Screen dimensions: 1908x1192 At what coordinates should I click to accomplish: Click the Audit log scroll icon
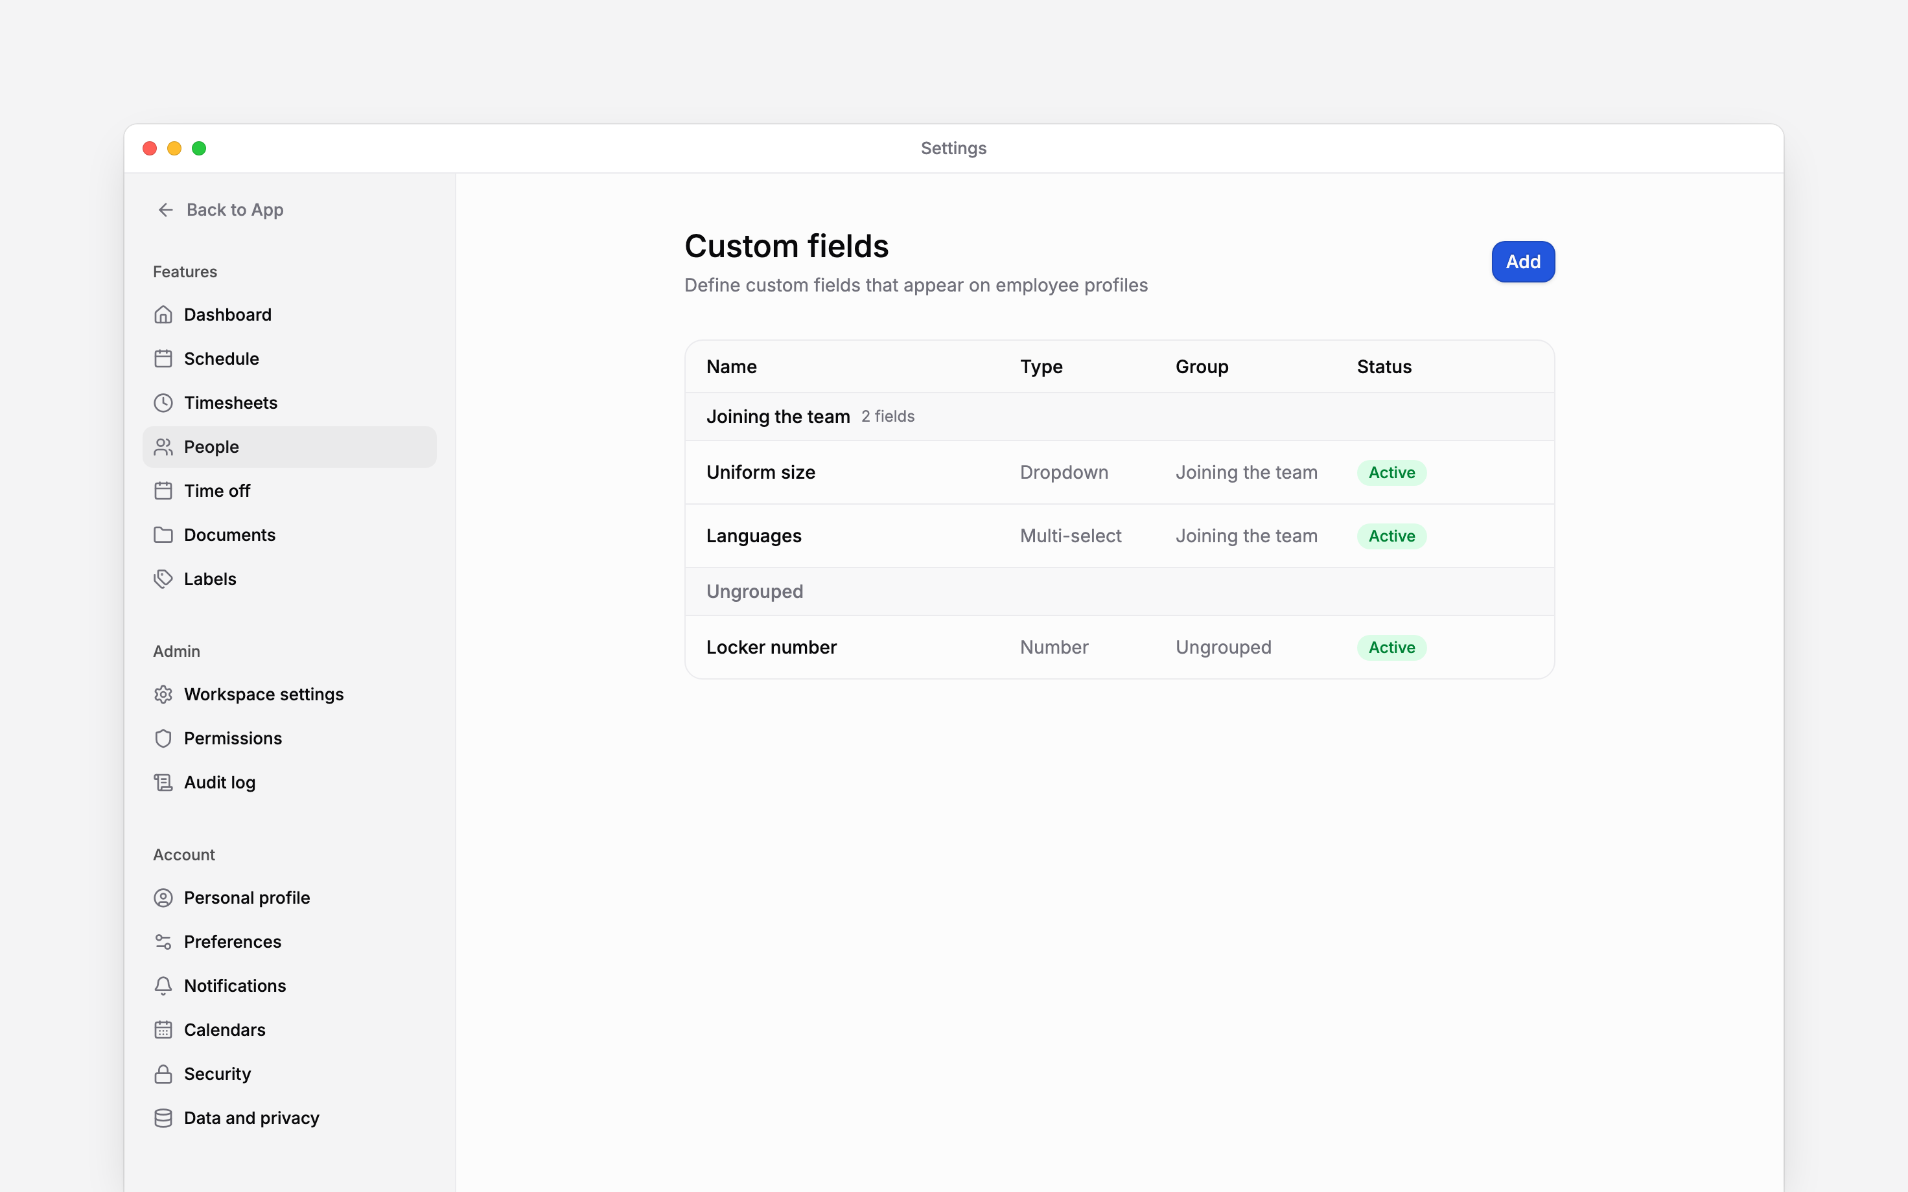pos(163,783)
